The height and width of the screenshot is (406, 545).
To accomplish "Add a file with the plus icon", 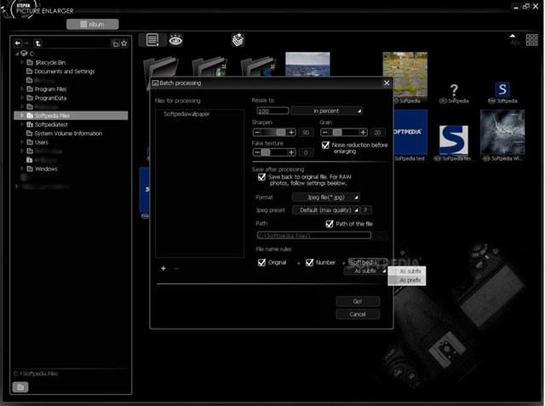I will point(163,267).
